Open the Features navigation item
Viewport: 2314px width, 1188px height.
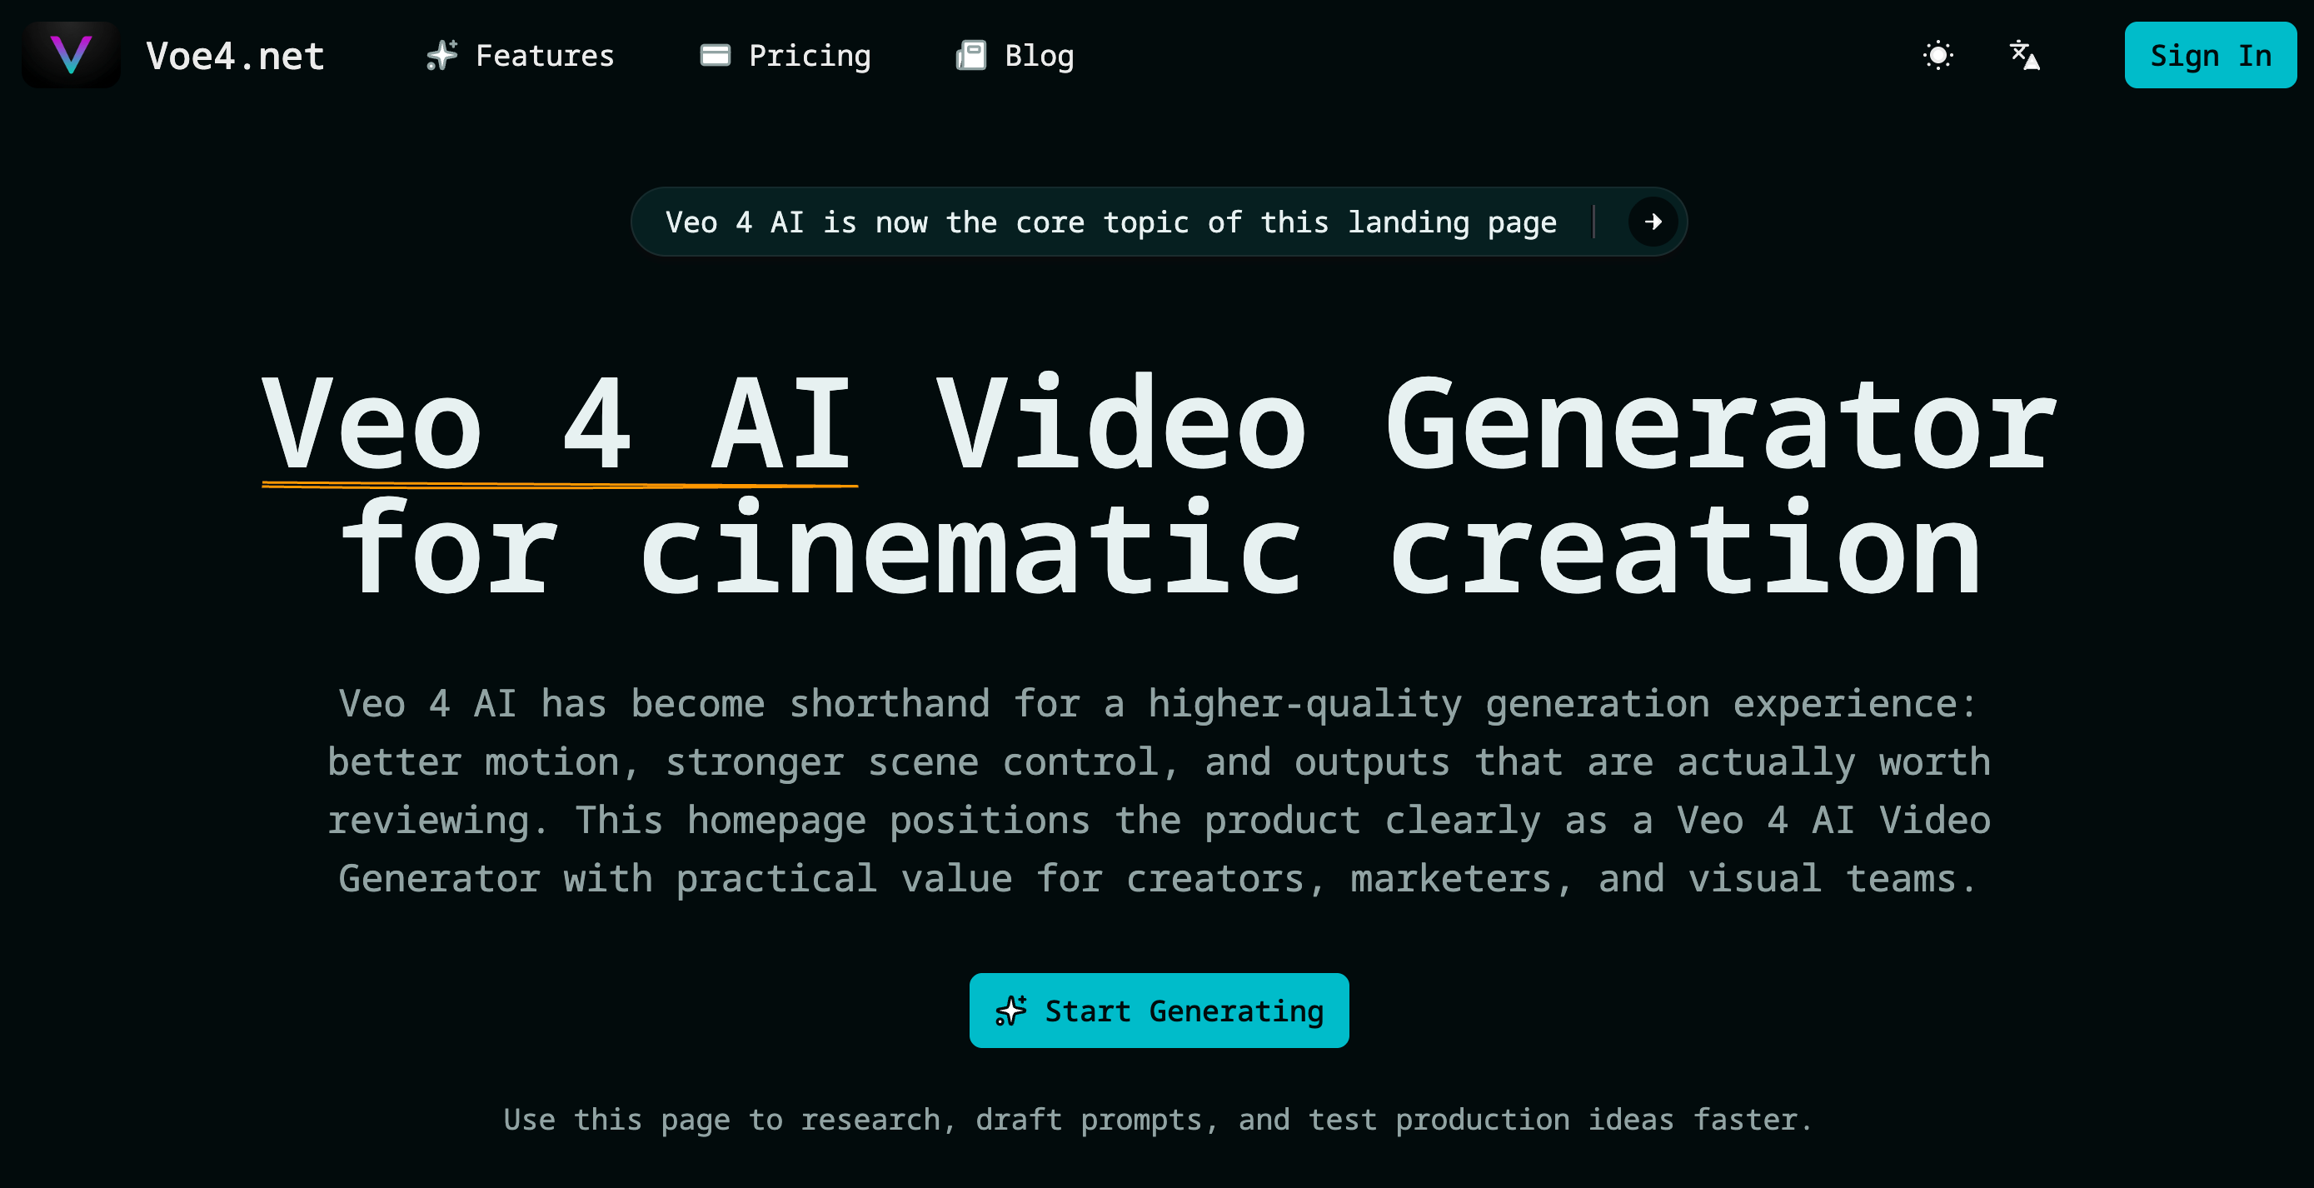click(x=545, y=56)
